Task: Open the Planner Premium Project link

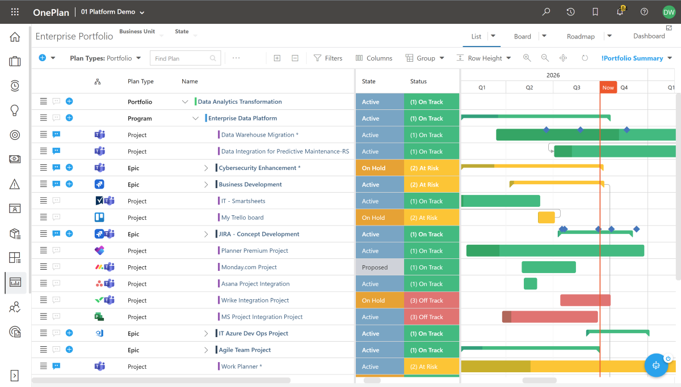Action: point(255,250)
